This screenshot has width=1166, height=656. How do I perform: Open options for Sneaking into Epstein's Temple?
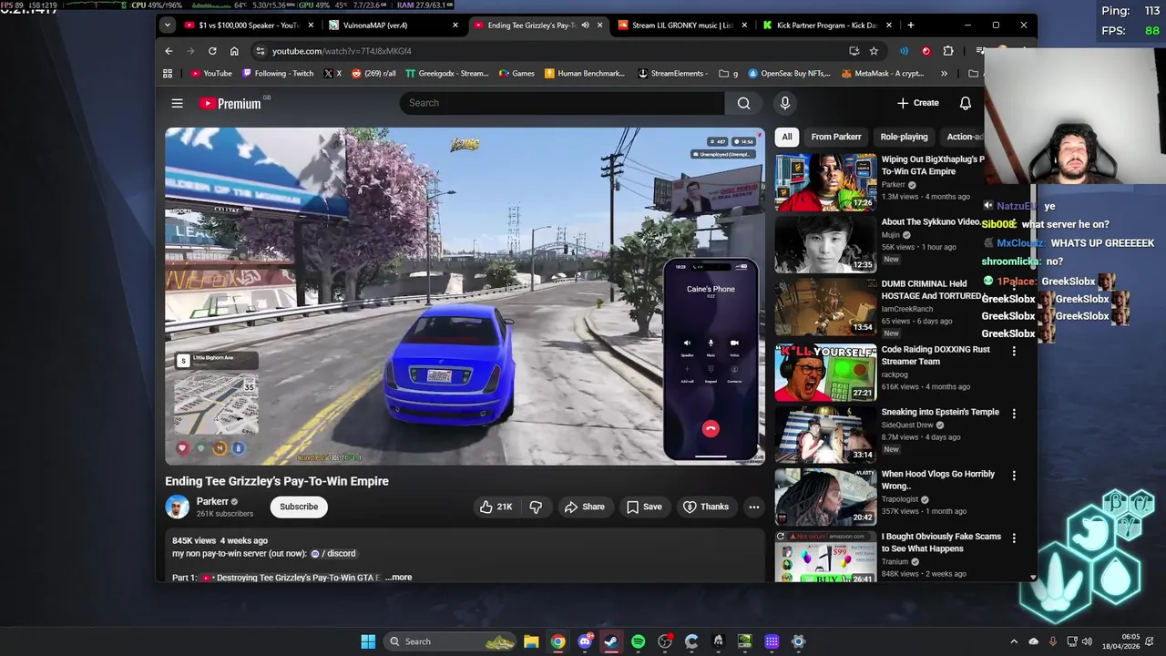coord(1014,414)
